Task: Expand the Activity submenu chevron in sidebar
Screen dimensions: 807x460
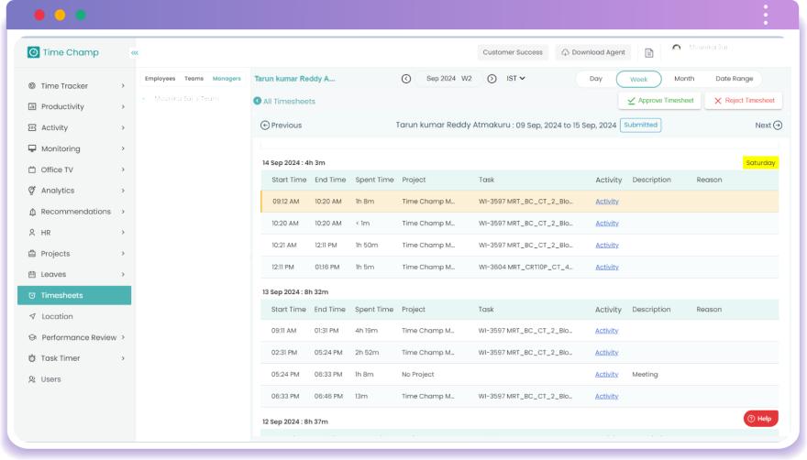Action: click(x=123, y=127)
